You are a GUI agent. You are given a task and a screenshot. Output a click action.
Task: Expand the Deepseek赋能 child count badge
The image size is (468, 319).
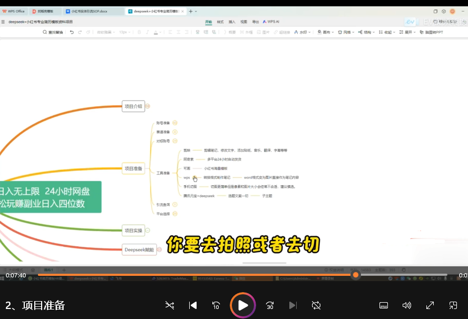(x=159, y=250)
